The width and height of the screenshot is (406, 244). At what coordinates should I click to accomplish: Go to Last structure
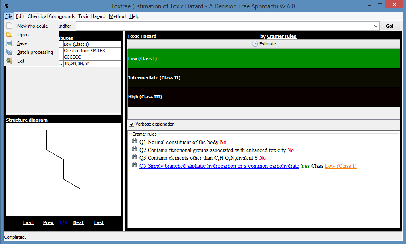(x=99, y=222)
